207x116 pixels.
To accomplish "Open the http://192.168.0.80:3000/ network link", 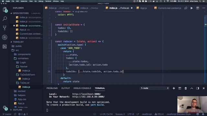I will tap(88, 97).
